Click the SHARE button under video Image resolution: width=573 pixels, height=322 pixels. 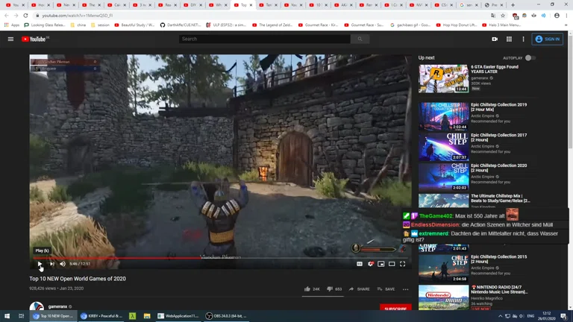click(x=359, y=289)
